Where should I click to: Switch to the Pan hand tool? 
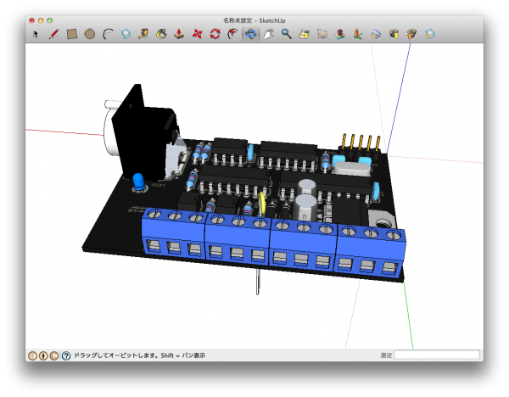point(269,34)
